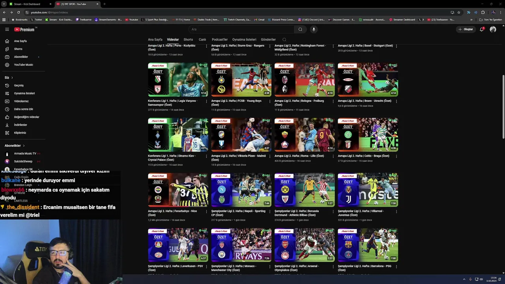Switch to the channel Shorts tab
505x284 pixels.
pyautogui.click(x=188, y=39)
